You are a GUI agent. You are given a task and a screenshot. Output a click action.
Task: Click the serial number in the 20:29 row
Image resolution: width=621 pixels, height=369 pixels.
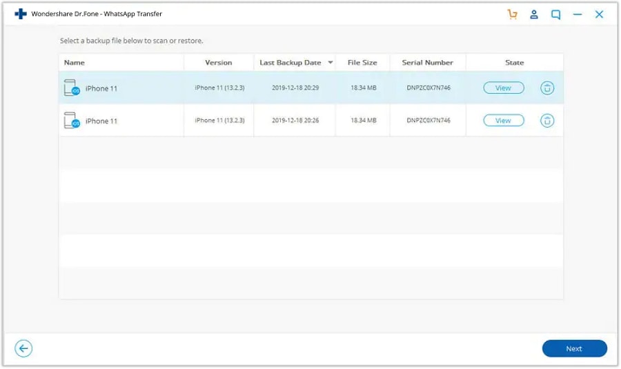(x=428, y=88)
